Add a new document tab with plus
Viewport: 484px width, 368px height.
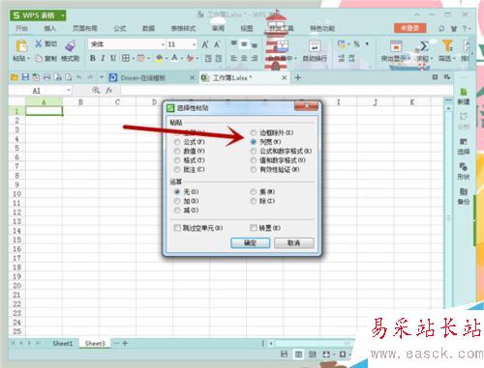pyautogui.click(x=298, y=77)
